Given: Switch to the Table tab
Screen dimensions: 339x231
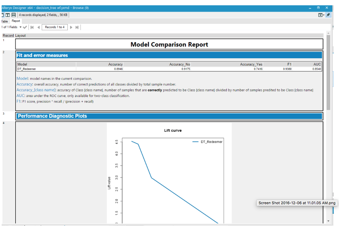Looking at the screenshot, I should 5,21.
